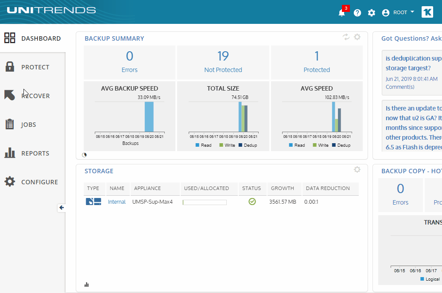The width and height of the screenshot is (442, 293).
Task: Click the 3561.57 MB growth value
Action: point(283,202)
